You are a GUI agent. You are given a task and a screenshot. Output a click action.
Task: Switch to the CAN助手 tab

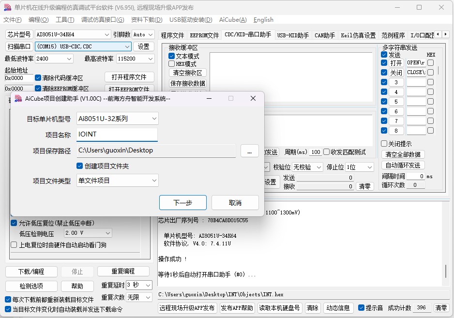click(x=325, y=35)
